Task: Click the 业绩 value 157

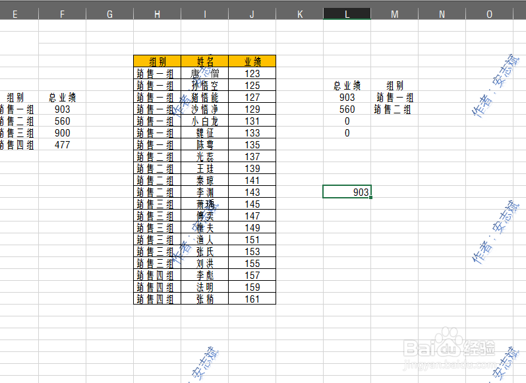Action: (x=252, y=276)
